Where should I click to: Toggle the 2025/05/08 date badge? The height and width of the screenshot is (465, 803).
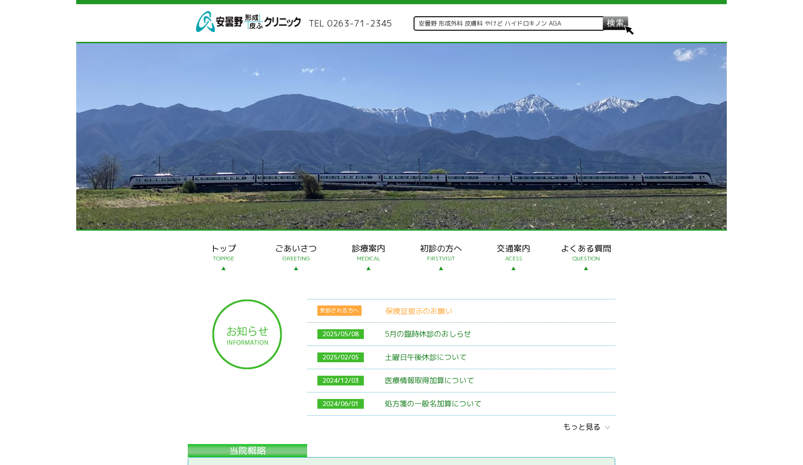340,334
